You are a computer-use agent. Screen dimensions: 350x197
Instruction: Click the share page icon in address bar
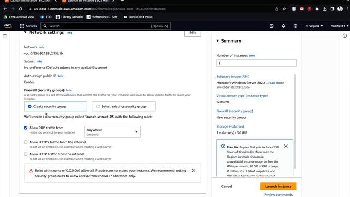pos(277,9)
